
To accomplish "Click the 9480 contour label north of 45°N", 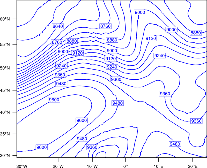I will click(x=61, y=83).
